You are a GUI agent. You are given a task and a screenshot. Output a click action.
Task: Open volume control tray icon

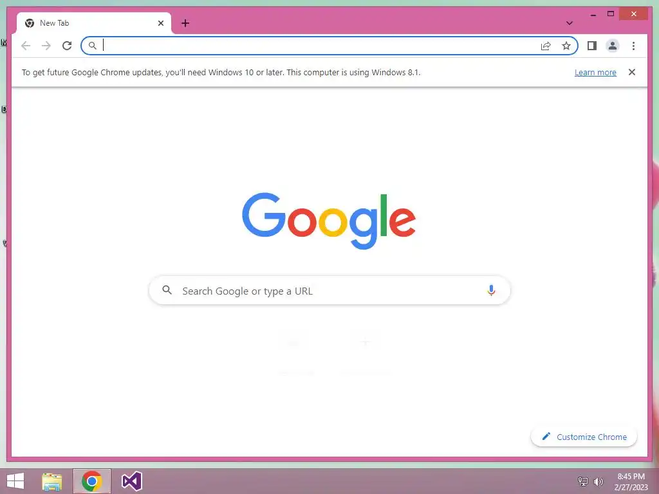tap(599, 481)
